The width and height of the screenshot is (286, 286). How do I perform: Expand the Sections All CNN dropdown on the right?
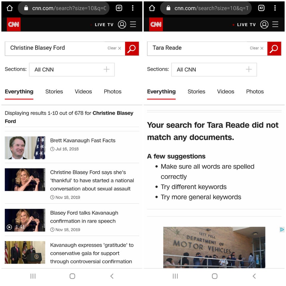(x=214, y=70)
